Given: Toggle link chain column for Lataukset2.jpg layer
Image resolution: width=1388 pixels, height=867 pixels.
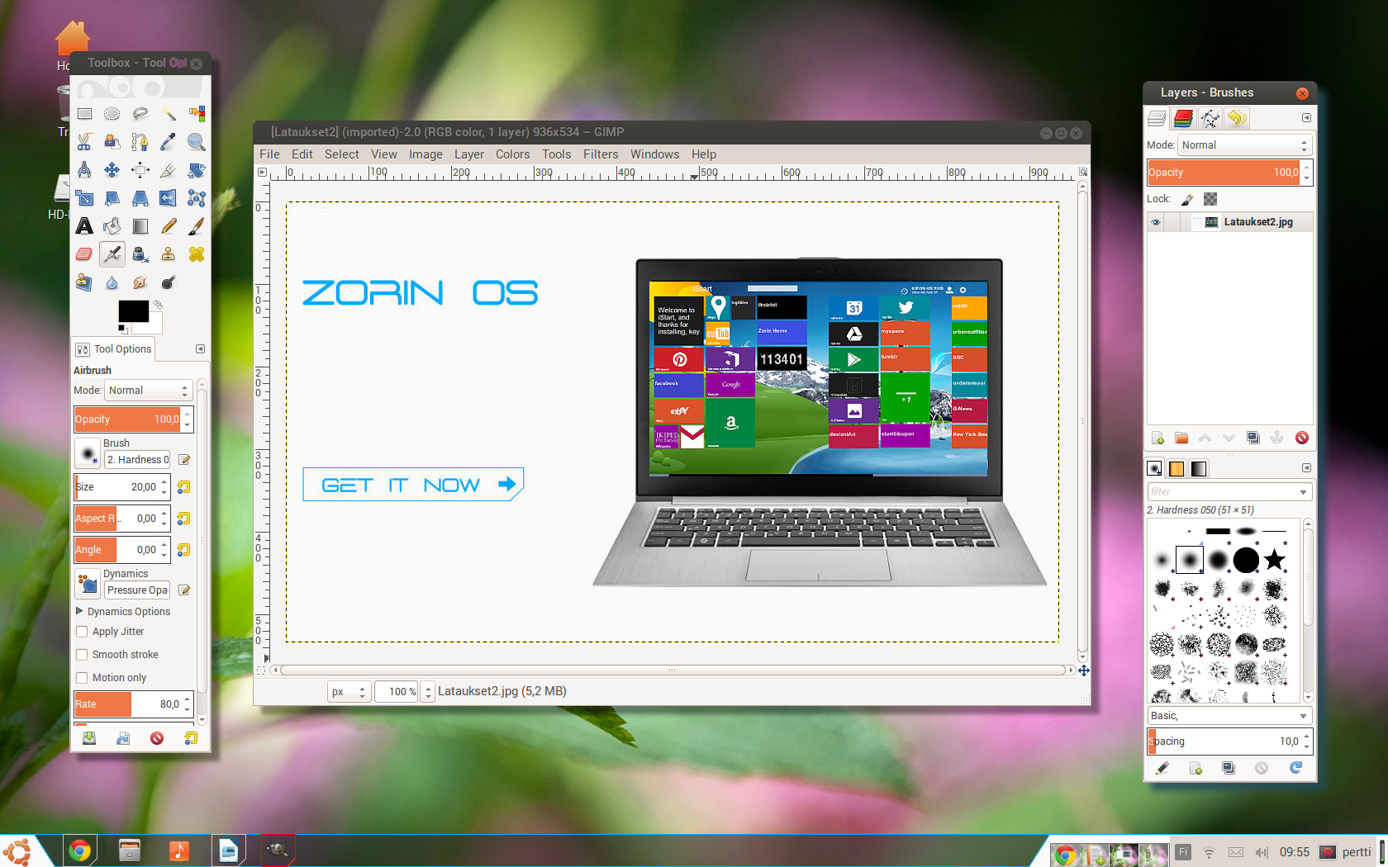Looking at the screenshot, I should 1172,222.
